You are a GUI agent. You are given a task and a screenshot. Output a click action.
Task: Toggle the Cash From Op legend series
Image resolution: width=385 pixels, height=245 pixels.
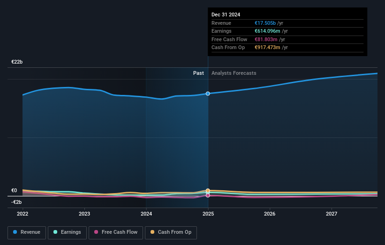pyautogui.click(x=171, y=232)
